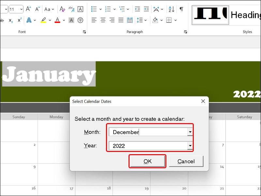
Task: Expand line spacing dropdown arrow
Action: click(146, 20)
